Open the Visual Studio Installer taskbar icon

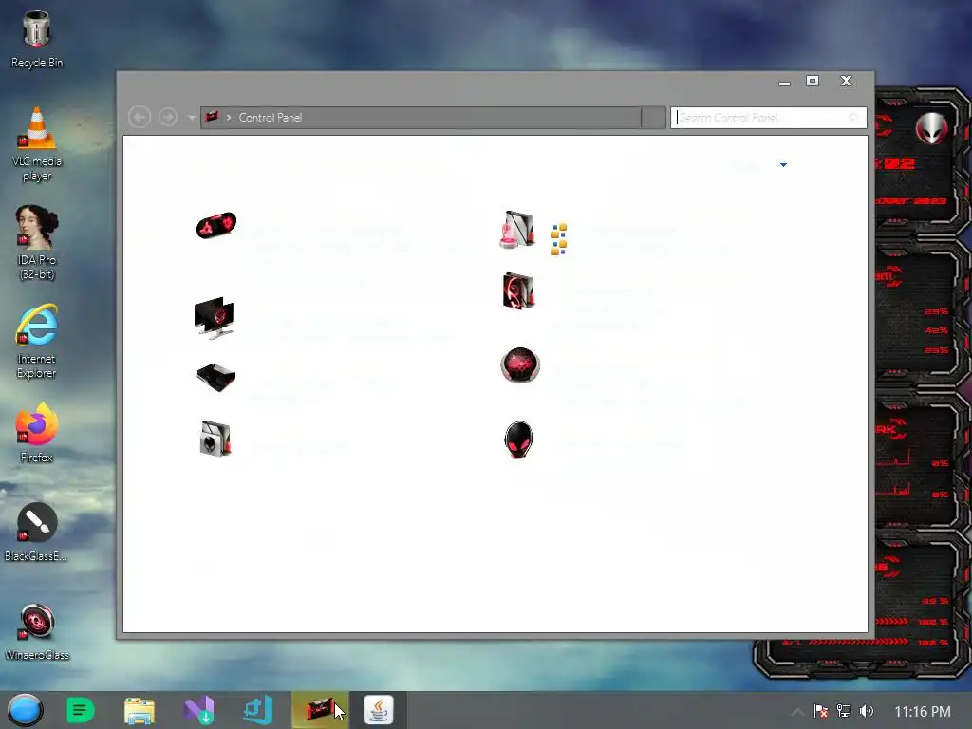click(x=199, y=710)
